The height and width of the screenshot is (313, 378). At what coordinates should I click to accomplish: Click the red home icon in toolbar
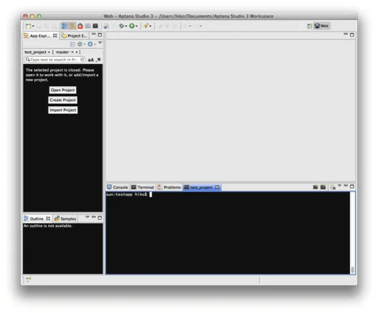80,26
